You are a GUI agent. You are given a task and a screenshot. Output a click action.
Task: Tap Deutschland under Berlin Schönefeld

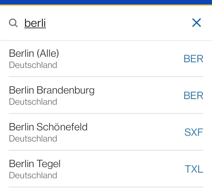pyautogui.click(x=33, y=139)
